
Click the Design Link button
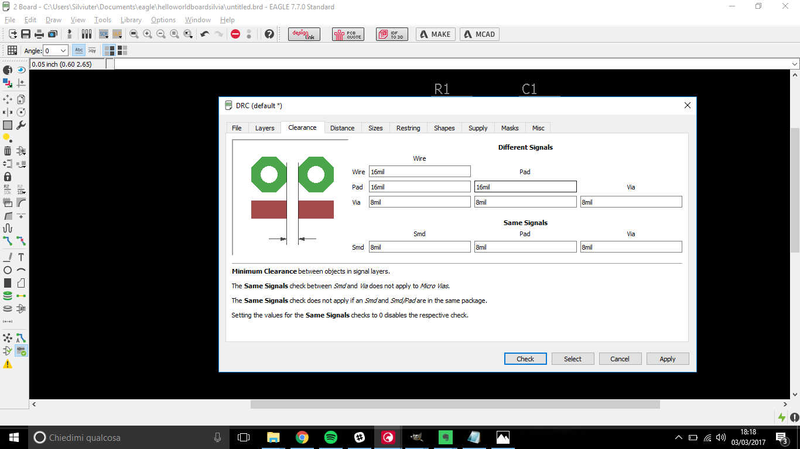point(304,34)
